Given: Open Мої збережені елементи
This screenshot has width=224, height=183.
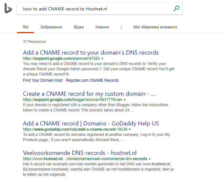Looking at the screenshot, I should coord(155,27).
